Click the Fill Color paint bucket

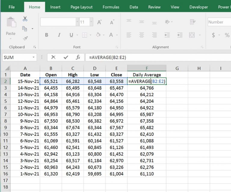pyautogui.click(x=98, y=35)
